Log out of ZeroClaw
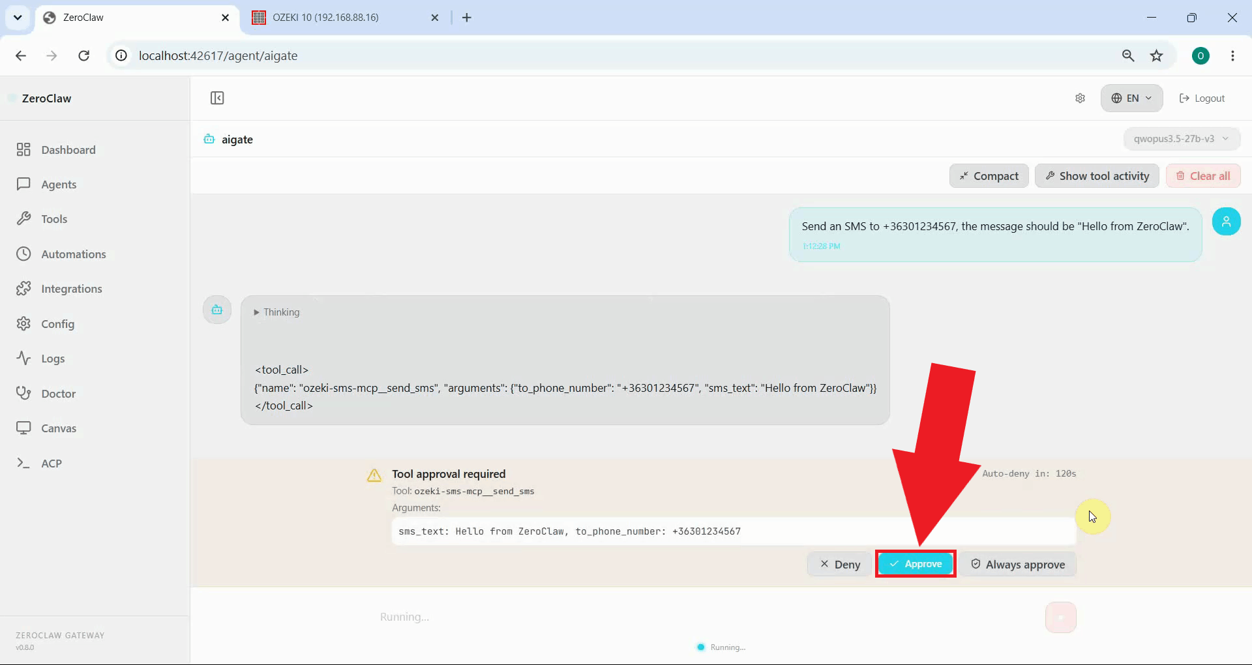The width and height of the screenshot is (1252, 665). click(x=1202, y=98)
